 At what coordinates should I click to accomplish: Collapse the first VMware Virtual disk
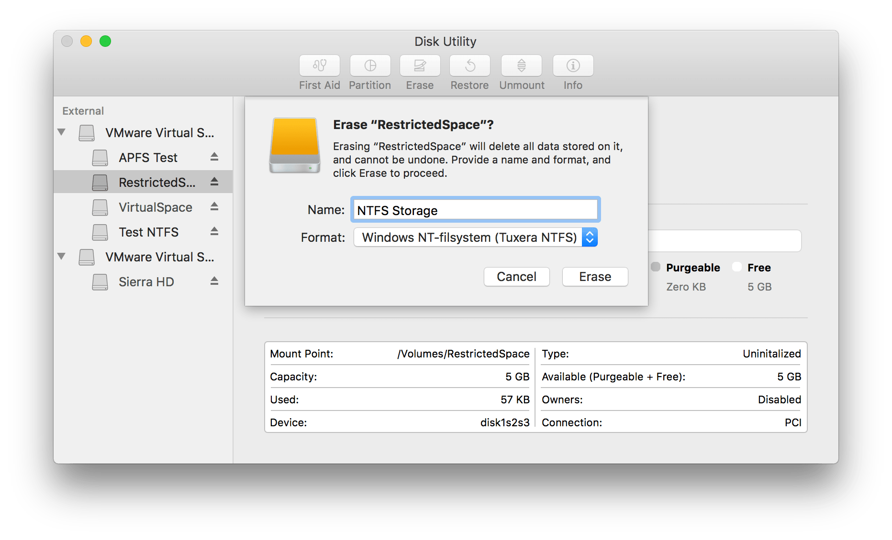(61, 132)
